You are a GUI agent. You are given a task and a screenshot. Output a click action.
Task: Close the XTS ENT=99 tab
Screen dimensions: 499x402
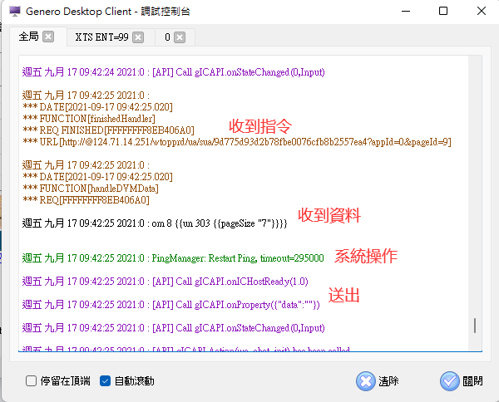pyautogui.click(x=138, y=37)
